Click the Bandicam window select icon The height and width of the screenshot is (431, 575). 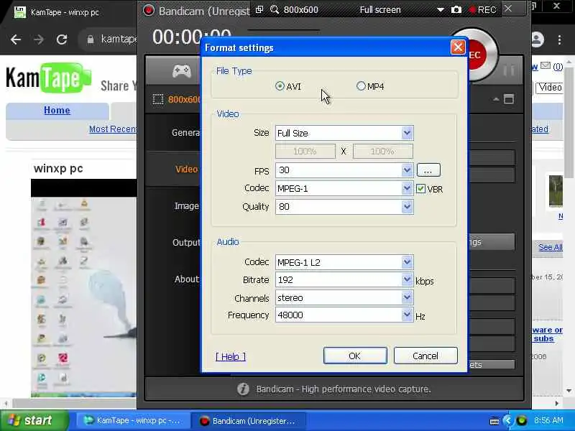(259, 9)
